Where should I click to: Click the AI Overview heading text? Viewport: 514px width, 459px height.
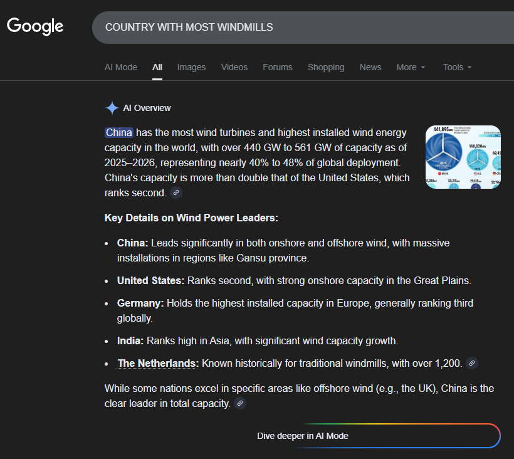[147, 108]
